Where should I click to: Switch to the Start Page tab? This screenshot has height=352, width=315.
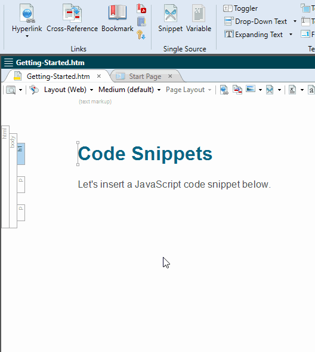[x=145, y=76]
